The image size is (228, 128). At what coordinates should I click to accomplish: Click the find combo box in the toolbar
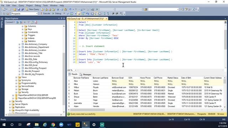pos(164,10)
